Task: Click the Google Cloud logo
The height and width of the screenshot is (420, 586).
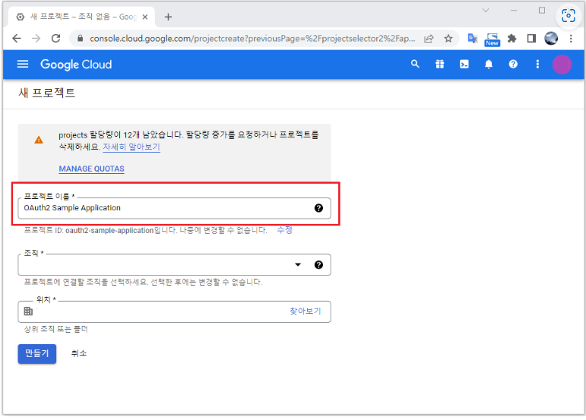Action: pos(76,65)
